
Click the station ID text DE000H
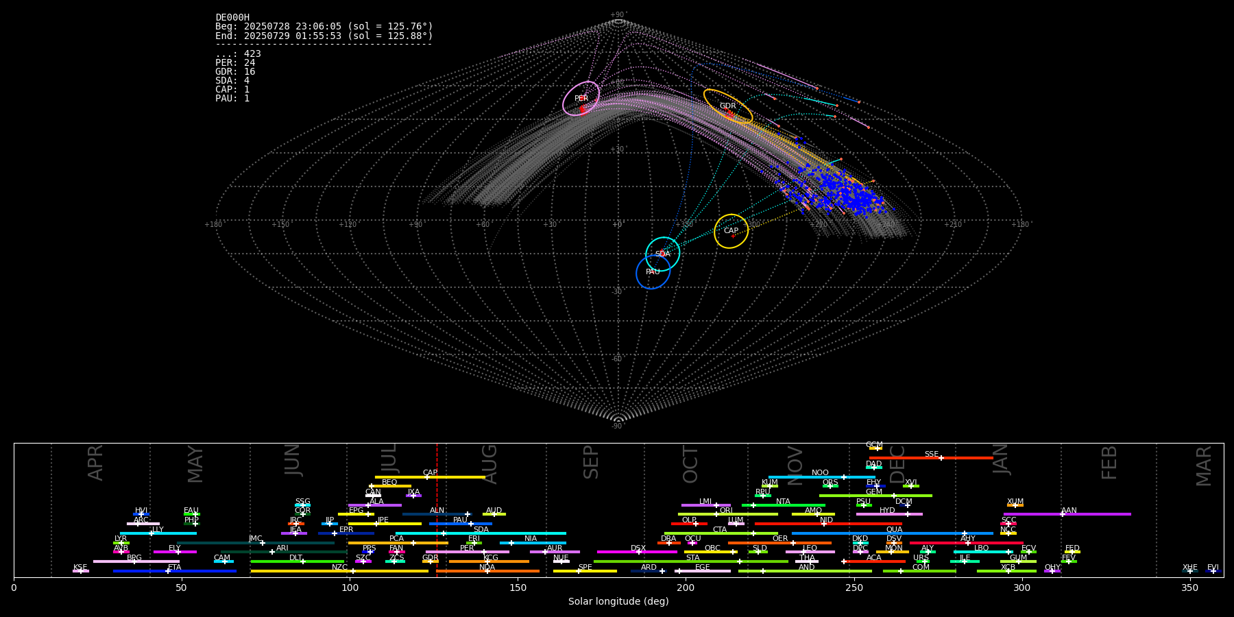(x=232, y=18)
